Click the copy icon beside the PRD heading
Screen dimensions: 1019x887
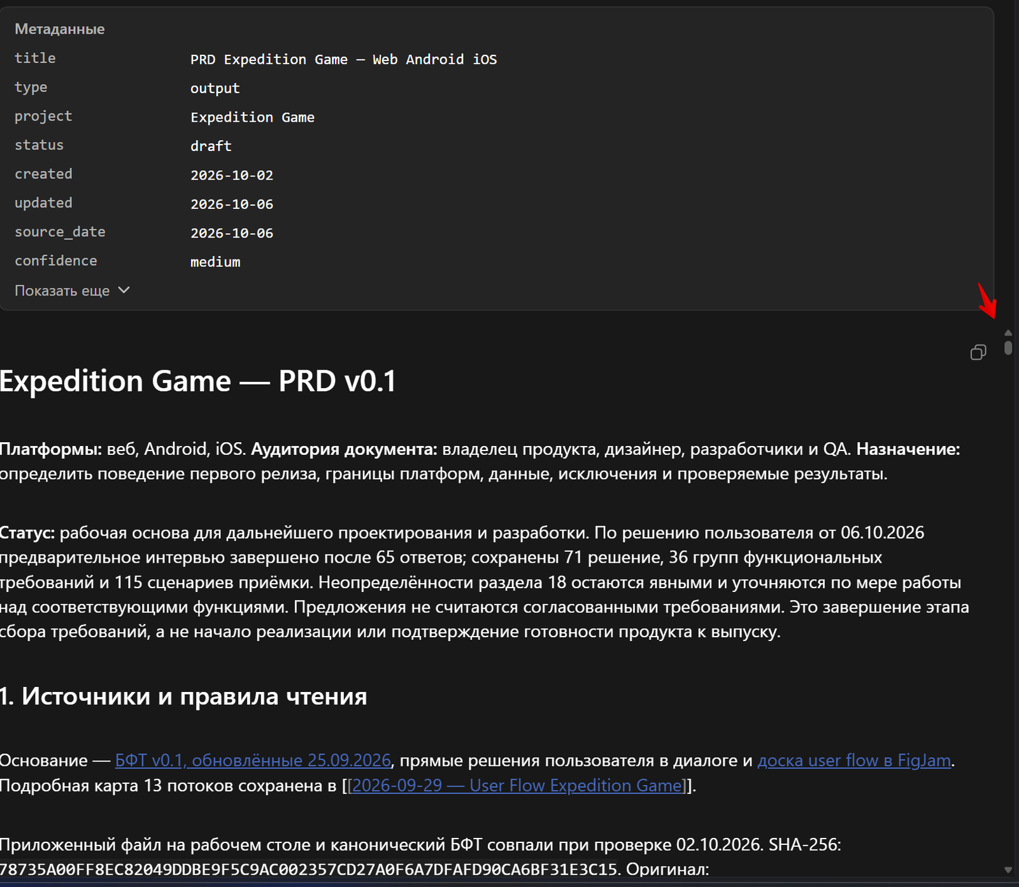[x=978, y=352]
